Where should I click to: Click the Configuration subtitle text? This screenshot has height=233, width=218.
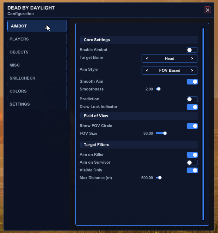pos(20,14)
